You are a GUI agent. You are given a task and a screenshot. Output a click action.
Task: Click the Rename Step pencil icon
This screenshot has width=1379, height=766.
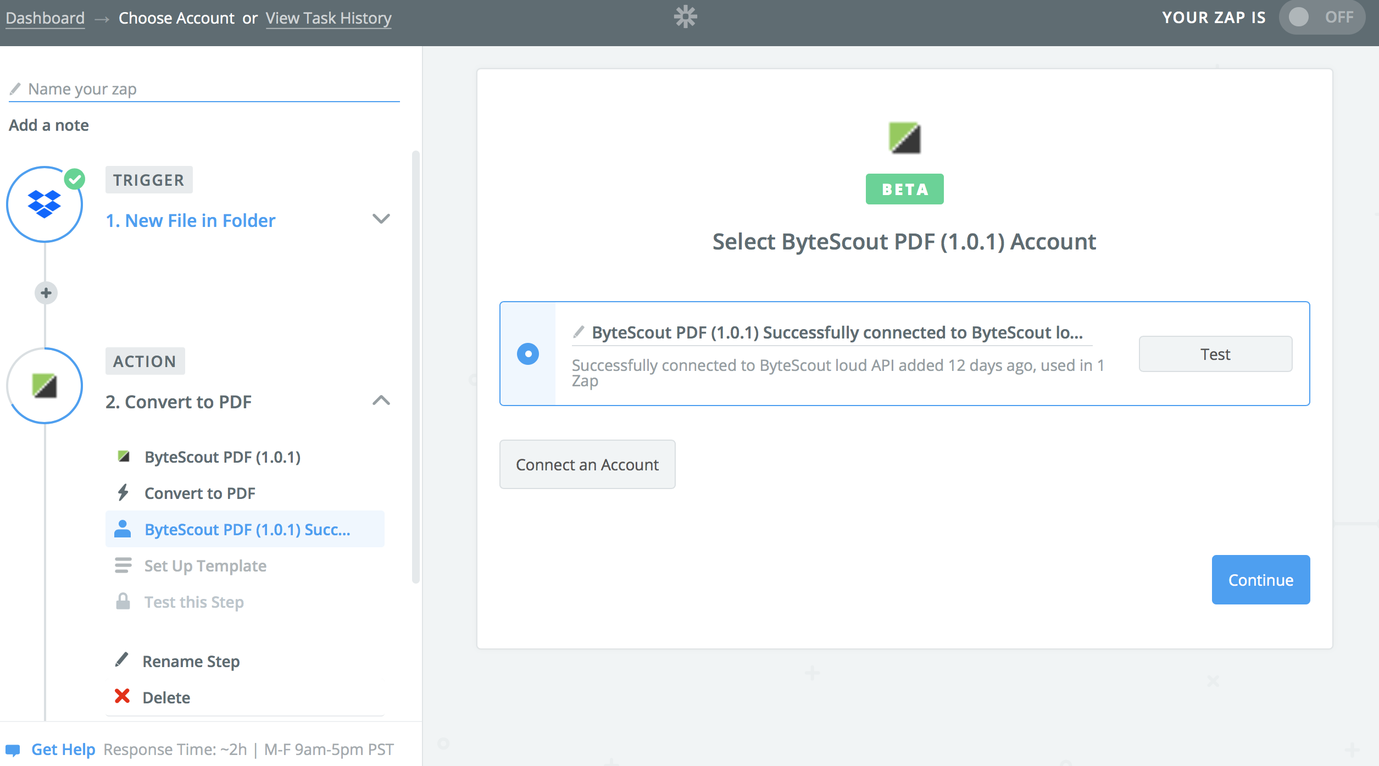(121, 659)
